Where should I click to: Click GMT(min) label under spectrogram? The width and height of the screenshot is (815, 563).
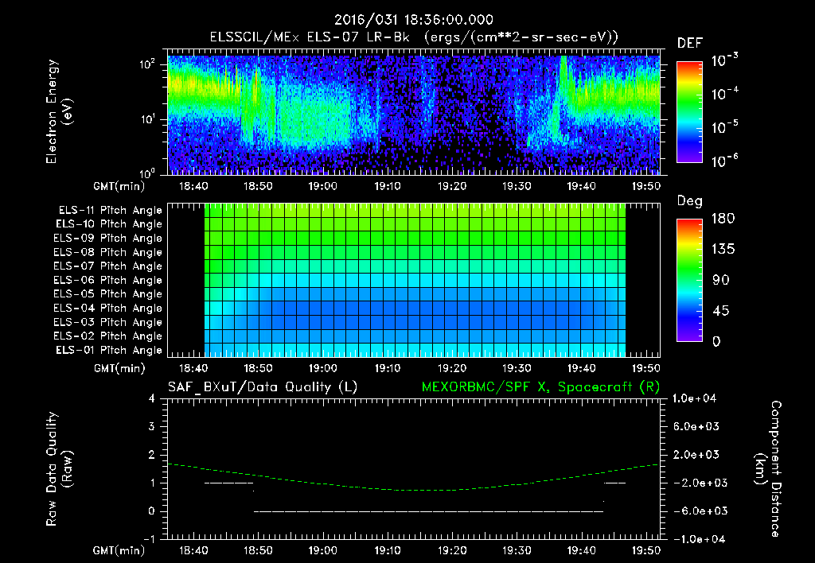(119, 186)
